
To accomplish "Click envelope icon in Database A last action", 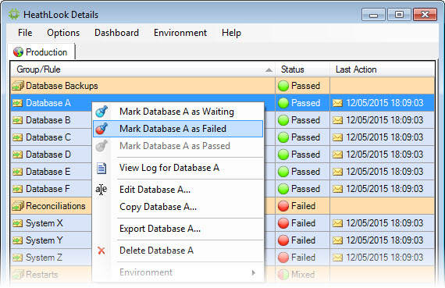I will pos(337,103).
